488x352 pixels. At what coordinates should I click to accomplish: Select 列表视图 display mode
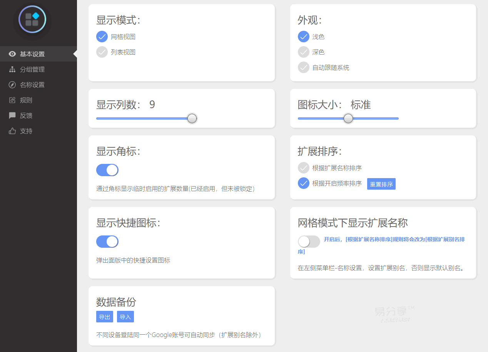click(x=102, y=52)
